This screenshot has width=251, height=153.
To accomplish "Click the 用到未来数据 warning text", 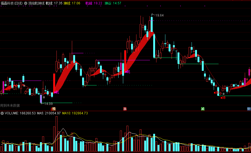I will pos(10,105).
